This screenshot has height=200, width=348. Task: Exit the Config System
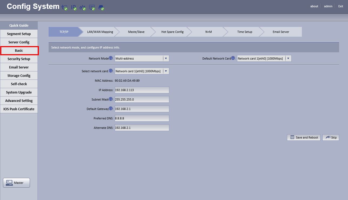pos(341,6)
